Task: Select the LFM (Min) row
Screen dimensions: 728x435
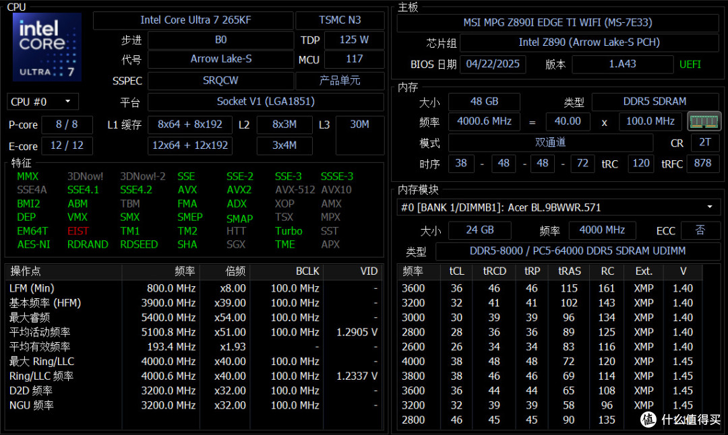Action: click(x=194, y=288)
